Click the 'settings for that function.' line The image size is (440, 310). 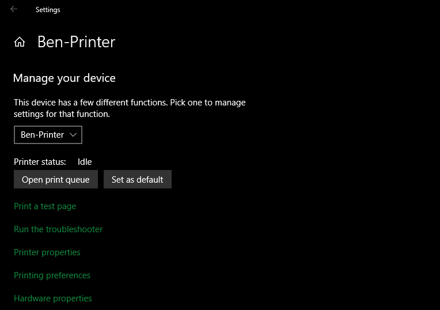(62, 114)
